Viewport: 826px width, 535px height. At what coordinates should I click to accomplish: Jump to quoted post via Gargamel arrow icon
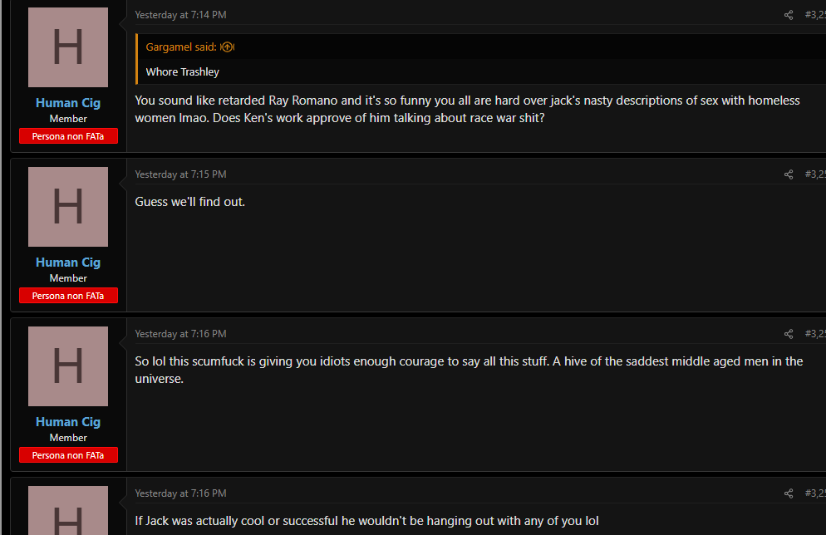227,47
